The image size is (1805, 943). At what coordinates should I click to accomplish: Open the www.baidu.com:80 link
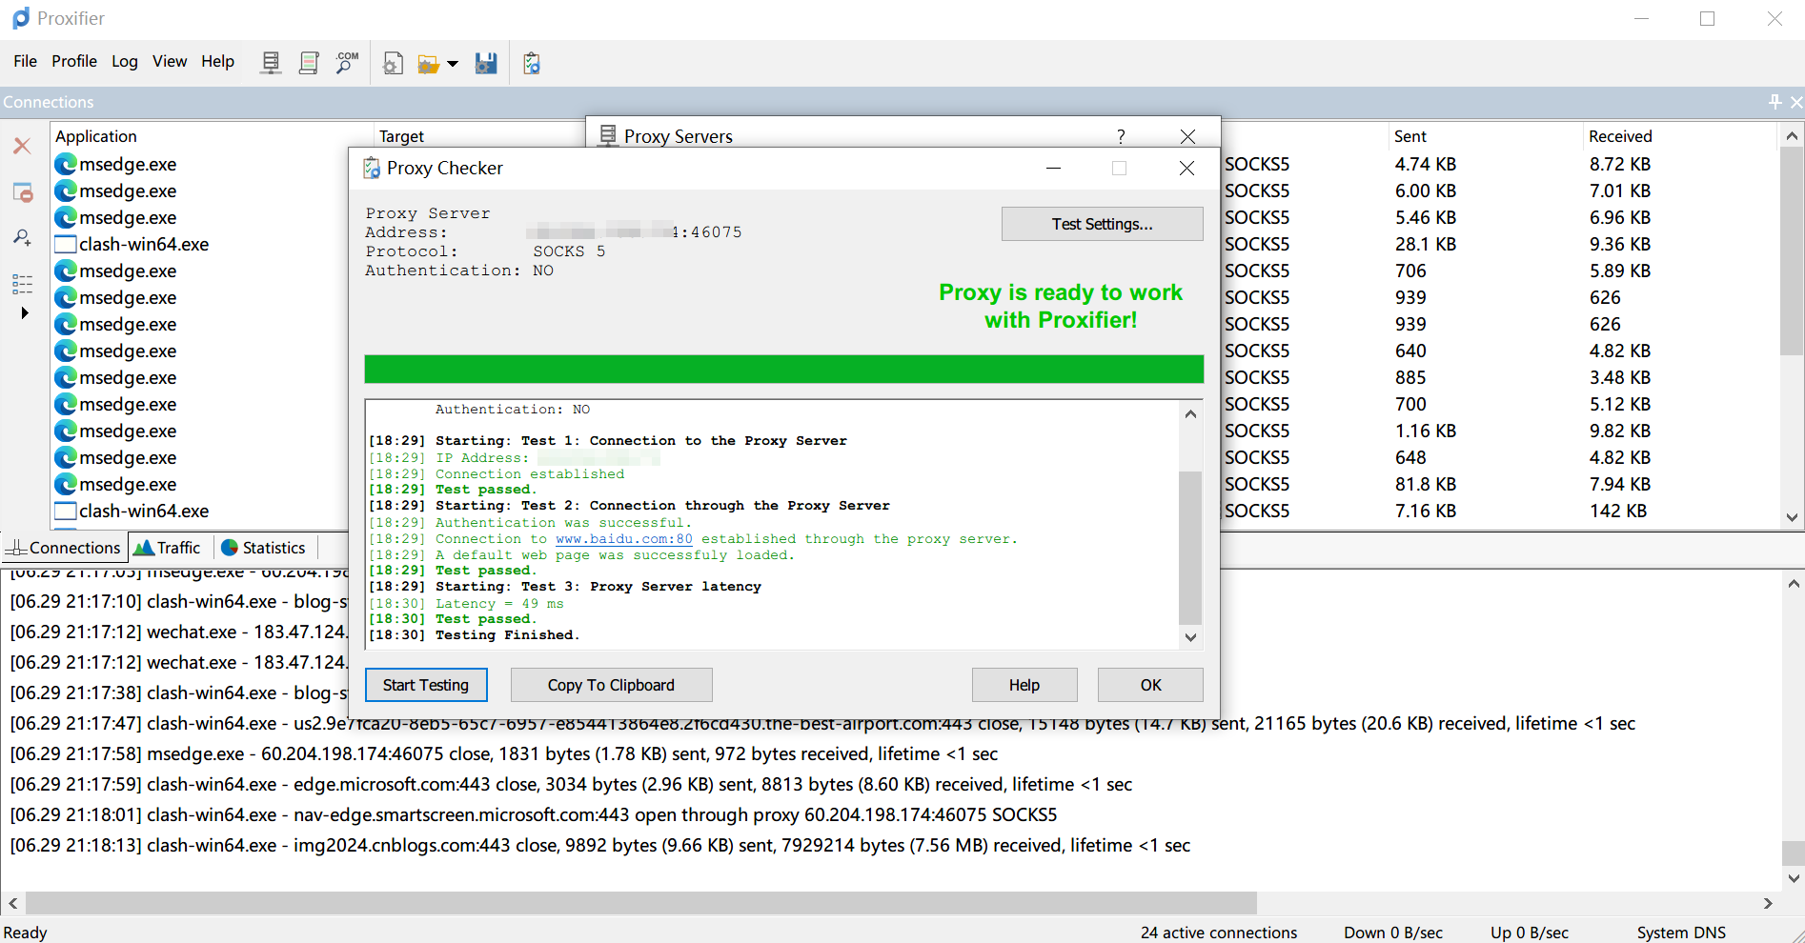pos(623,539)
